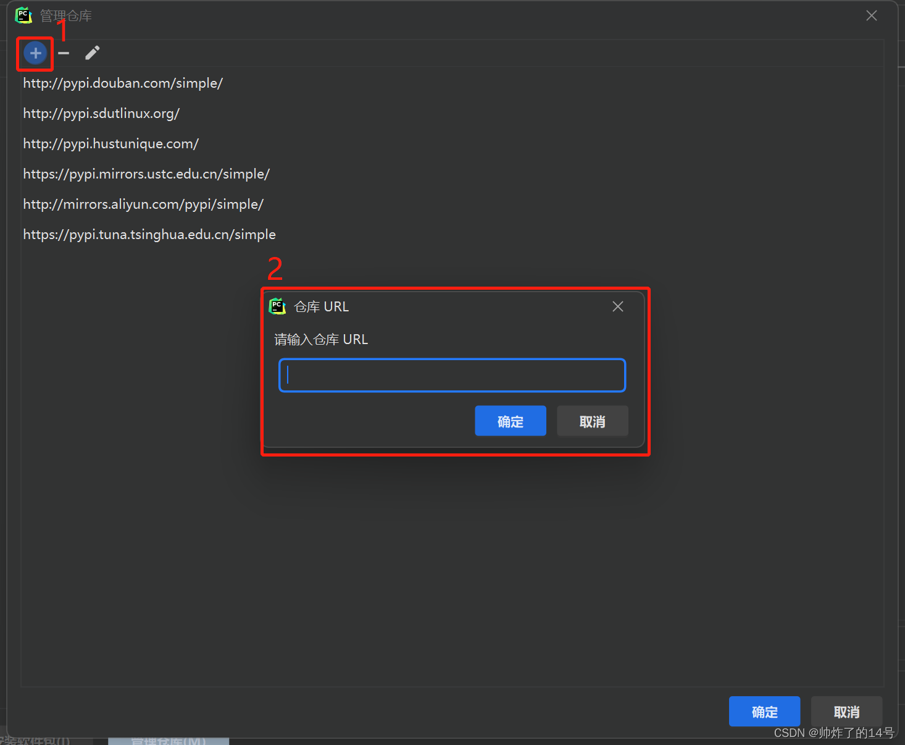Close the 仓库 URL dialog
Screen dimensions: 905x745
pyautogui.click(x=618, y=306)
